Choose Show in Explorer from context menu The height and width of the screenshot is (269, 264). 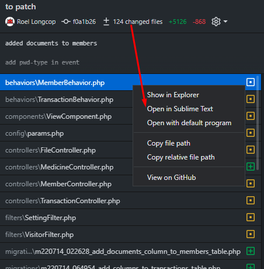(x=189, y=95)
